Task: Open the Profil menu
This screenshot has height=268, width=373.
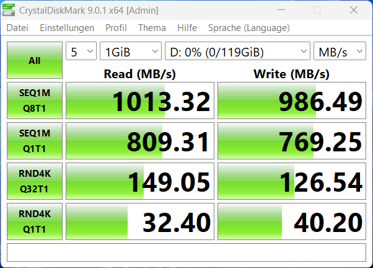Action: (116, 28)
